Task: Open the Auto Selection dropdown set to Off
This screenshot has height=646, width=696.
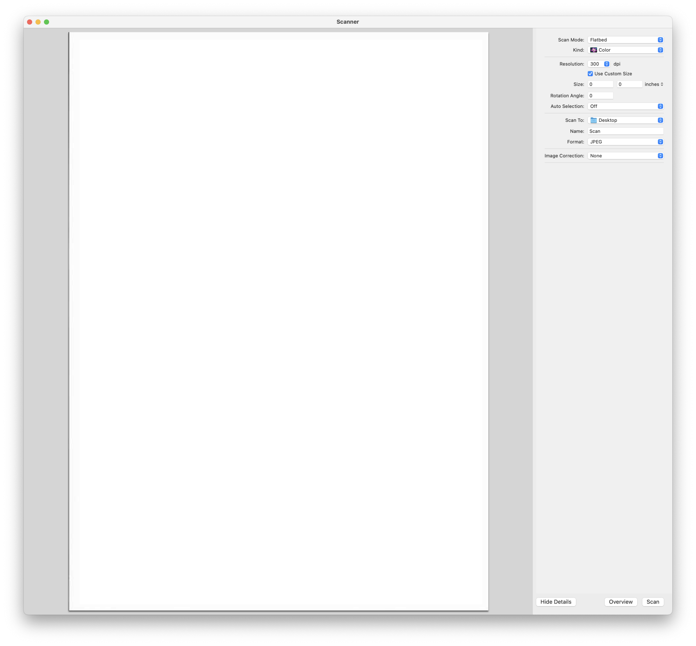Action: 625,106
